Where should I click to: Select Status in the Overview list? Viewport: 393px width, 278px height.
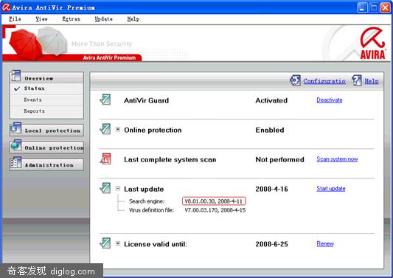click(35, 88)
